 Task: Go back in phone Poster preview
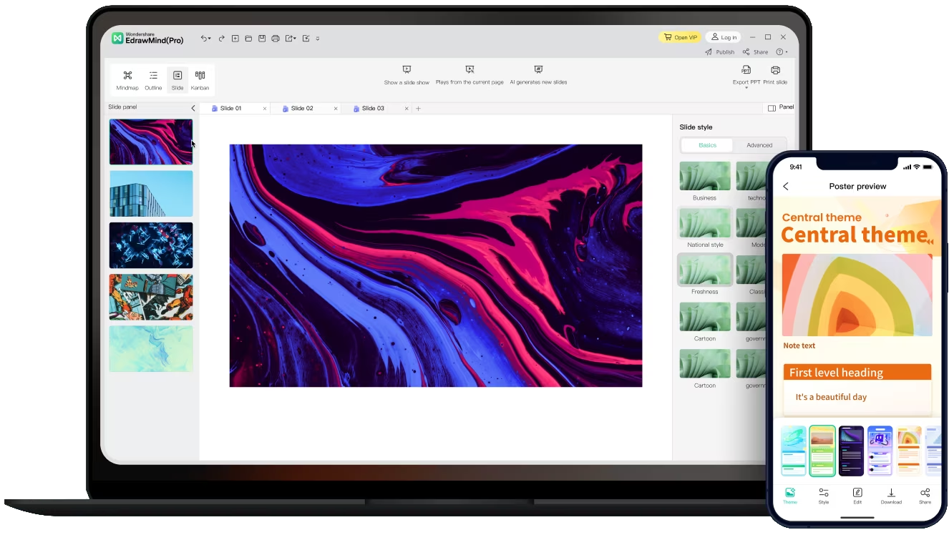coord(786,187)
